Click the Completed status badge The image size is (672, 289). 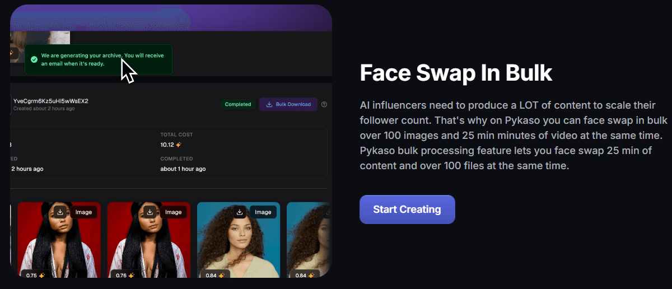click(238, 104)
